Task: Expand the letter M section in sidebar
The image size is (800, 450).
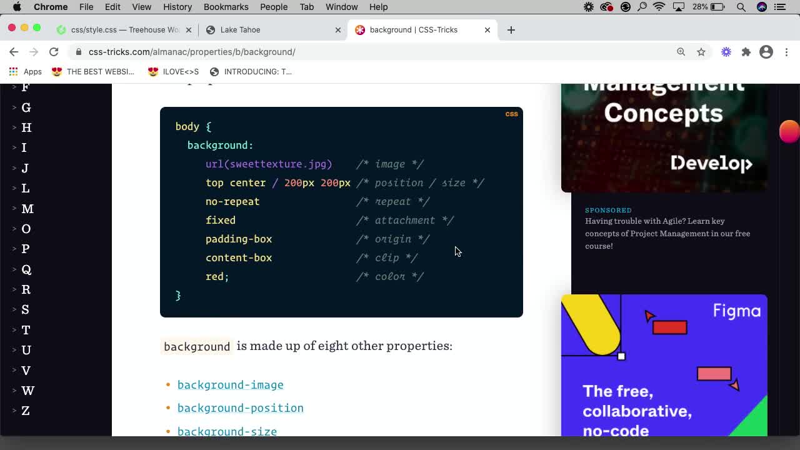Action: tap(27, 209)
